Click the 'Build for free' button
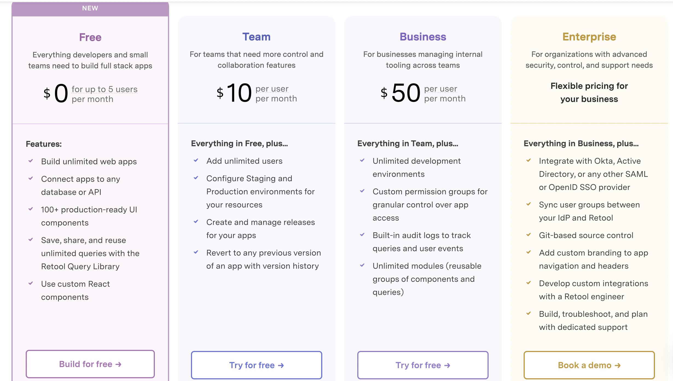Image resolution: width=673 pixels, height=381 pixels. (90, 364)
